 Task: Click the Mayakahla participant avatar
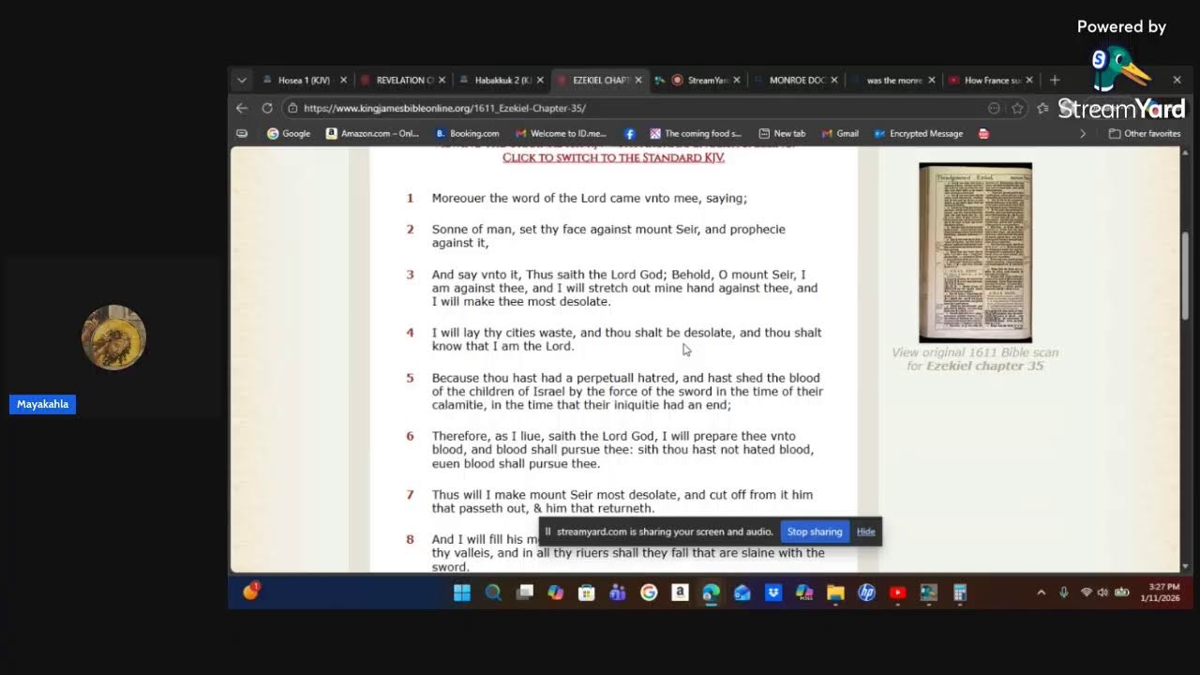coord(113,337)
